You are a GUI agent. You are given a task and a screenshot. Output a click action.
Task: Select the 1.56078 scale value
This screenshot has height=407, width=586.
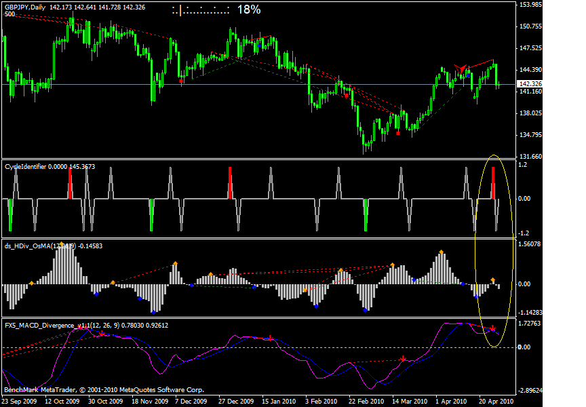(x=530, y=244)
